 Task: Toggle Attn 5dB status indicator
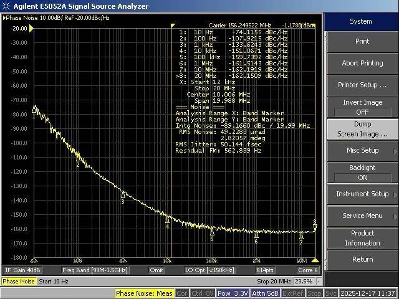pyautogui.click(x=266, y=293)
